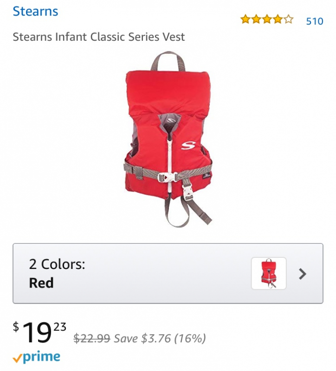The height and width of the screenshot is (371, 336).
Task: Click the Save $3.76 (16%) text
Action: 160,339
